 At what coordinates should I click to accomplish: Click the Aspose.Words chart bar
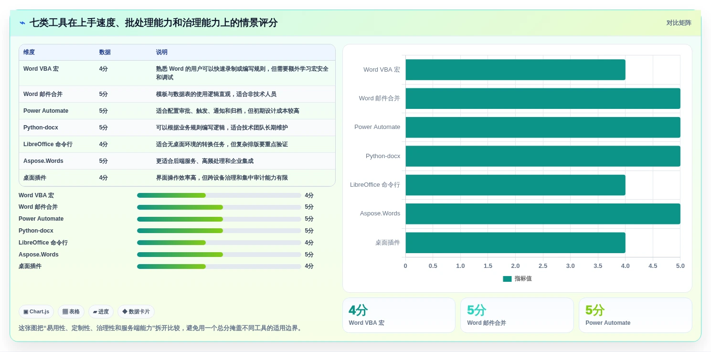(x=543, y=214)
